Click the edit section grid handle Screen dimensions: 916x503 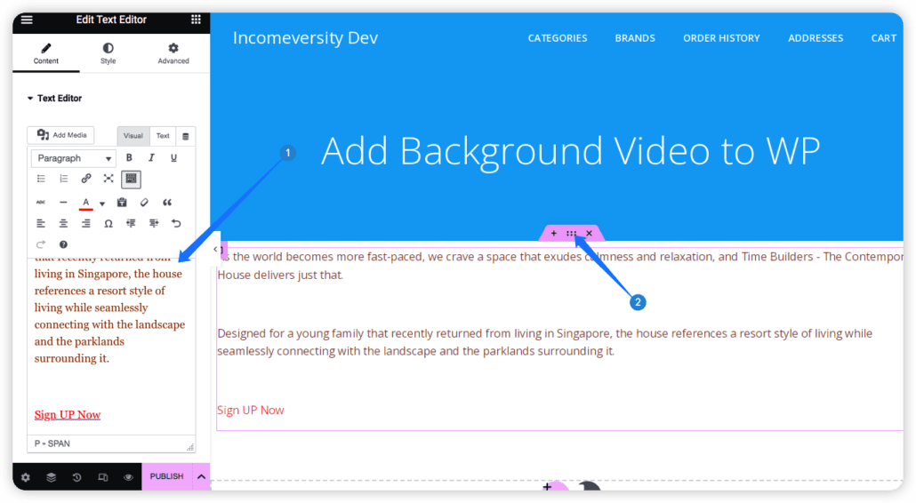pos(571,234)
